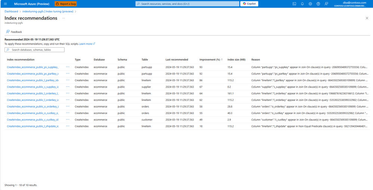The width and height of the screenshot is (373, 190).
Task: Click the Search databases, schemas, tables field
Action: (34, 50)
